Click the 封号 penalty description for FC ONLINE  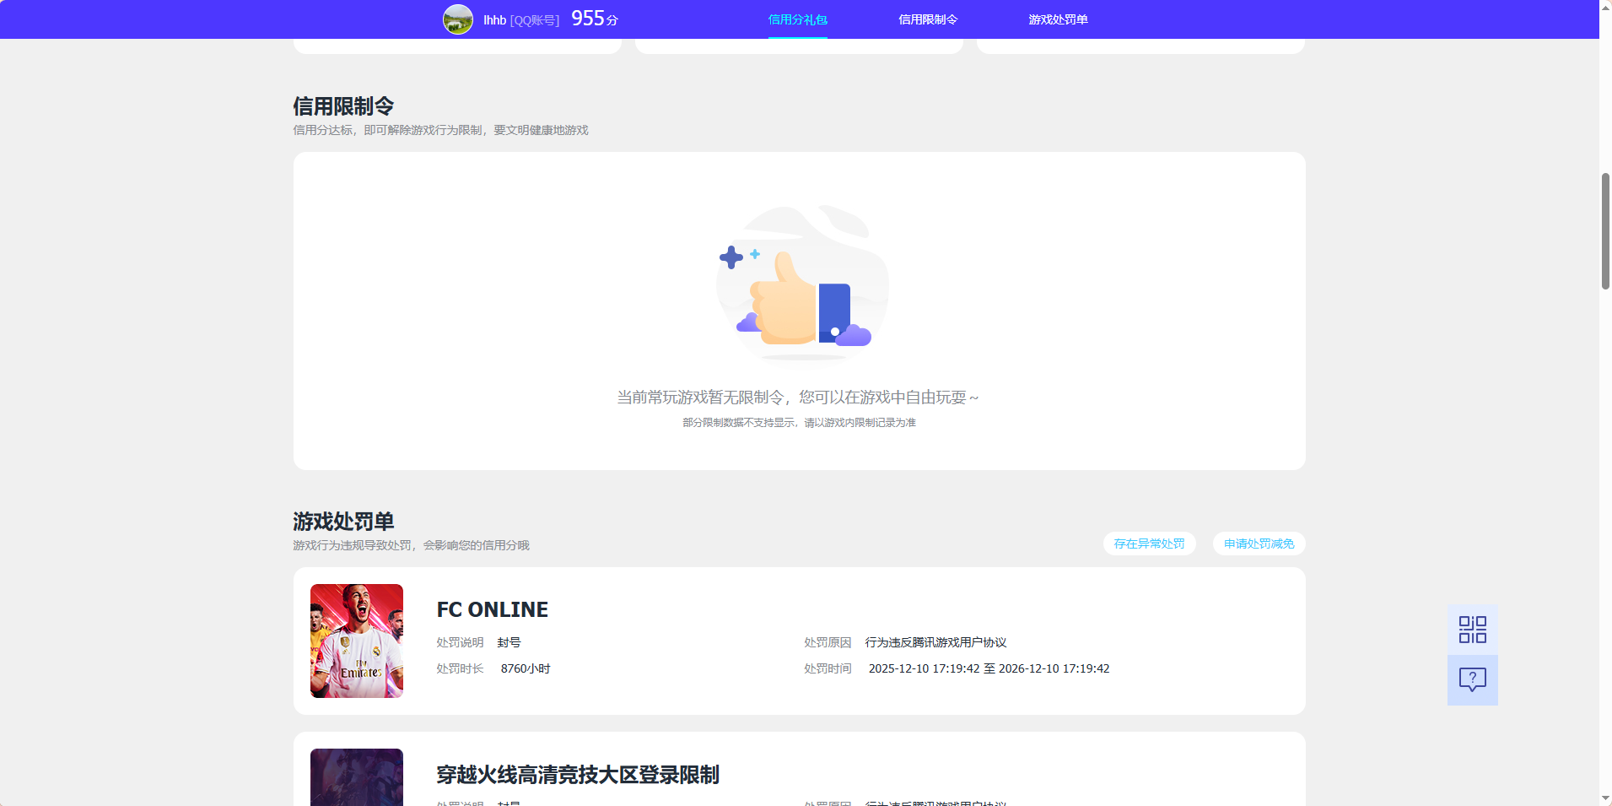tap(509, 642)
